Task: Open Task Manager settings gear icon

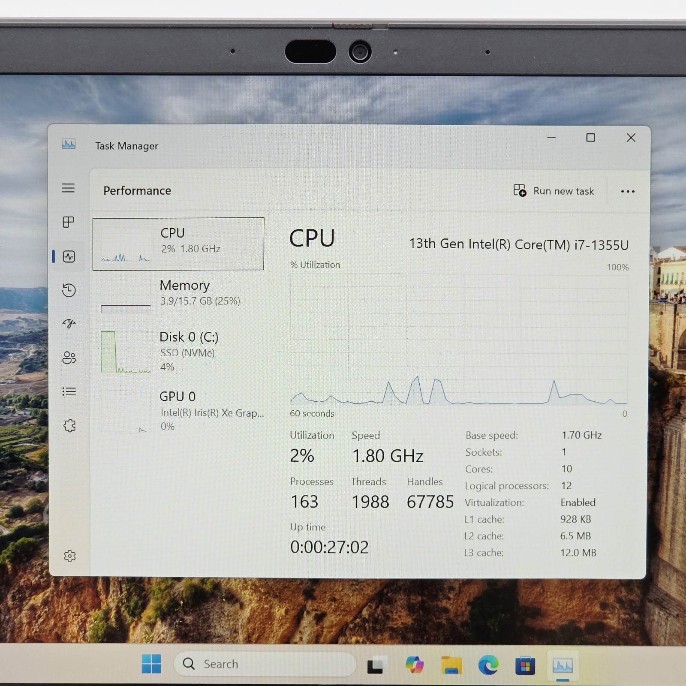Action: [x=69, y=556]
